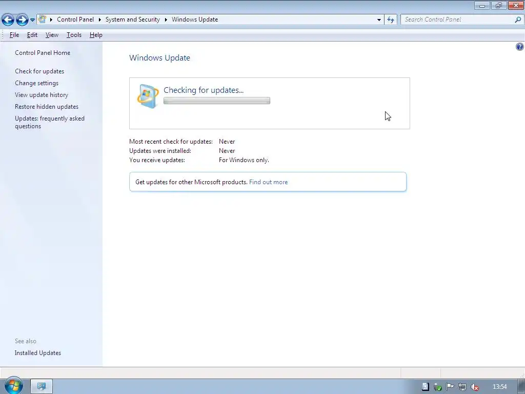Open the Windows Start orb
Viewport: 525px width, 394px height.
point(13,386)
